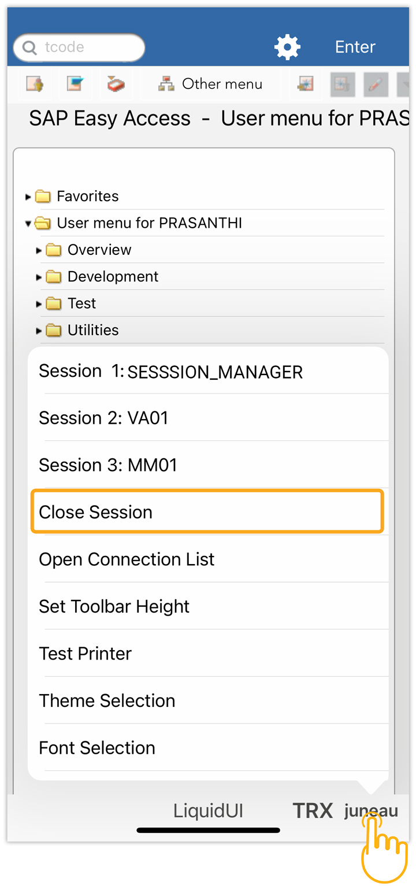Viewport: 416px width, 886px height.
Task: Tap the juneau connection label
Action: point(371,811)
